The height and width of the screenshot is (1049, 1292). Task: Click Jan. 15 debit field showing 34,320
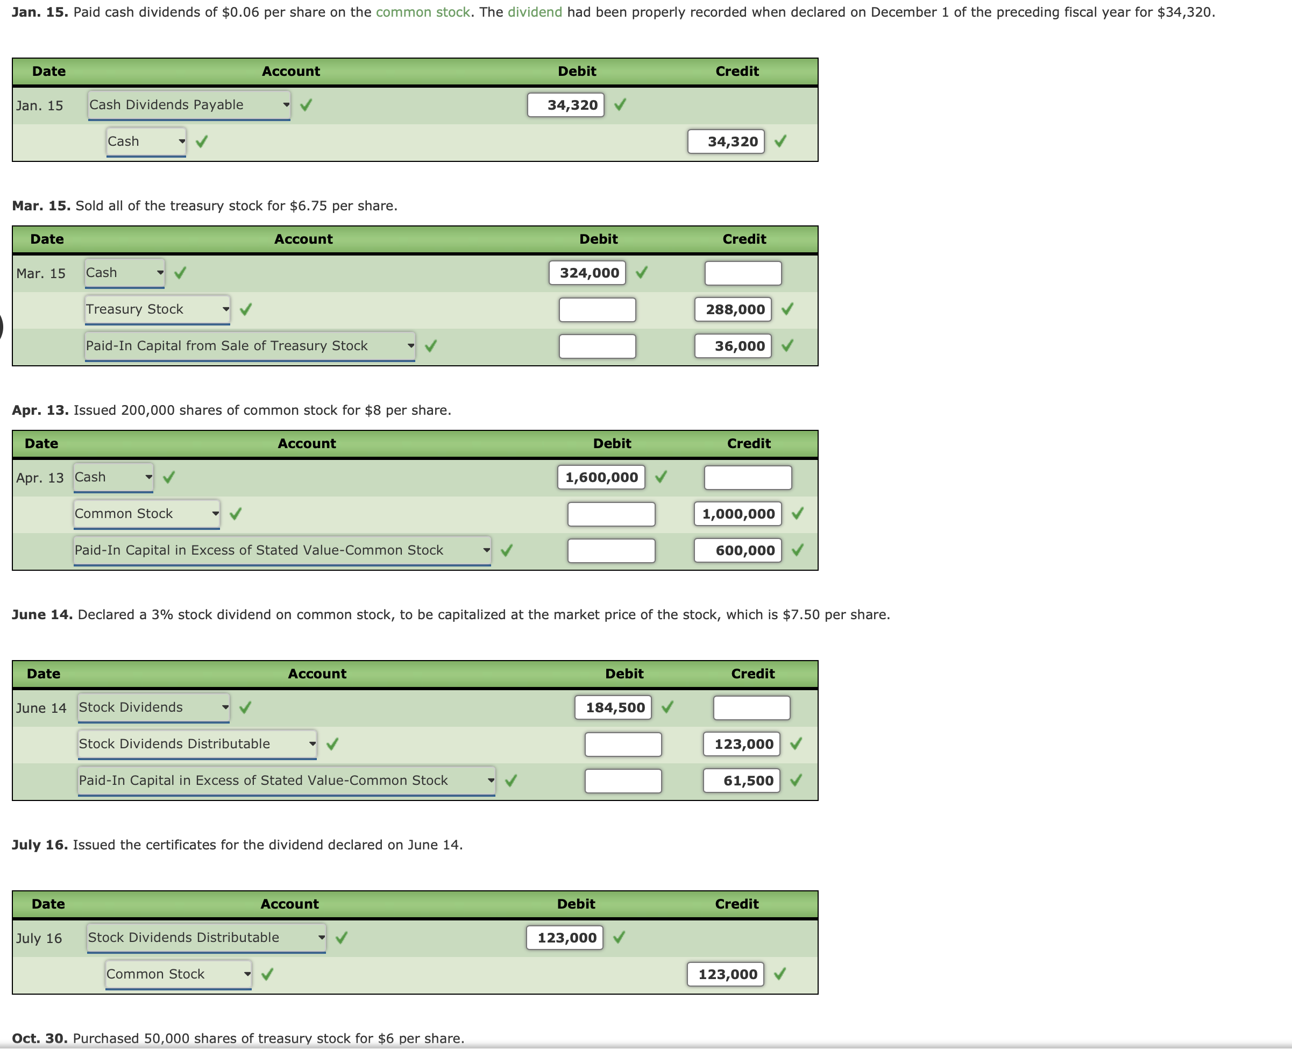pos(565,104)
